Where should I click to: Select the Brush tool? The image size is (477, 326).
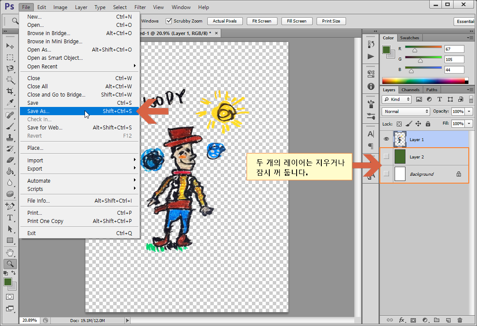10,126
